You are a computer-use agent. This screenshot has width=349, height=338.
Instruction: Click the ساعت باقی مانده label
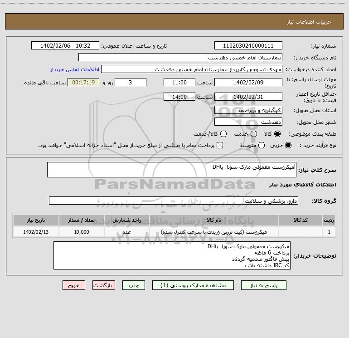[45, 83]
